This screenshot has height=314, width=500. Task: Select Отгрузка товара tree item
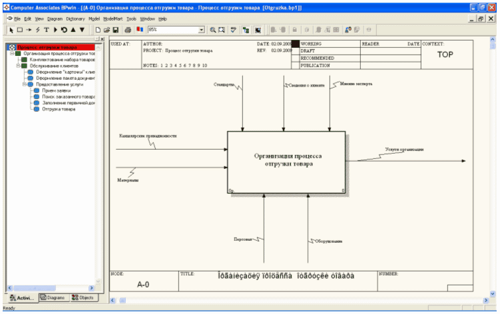59,109
